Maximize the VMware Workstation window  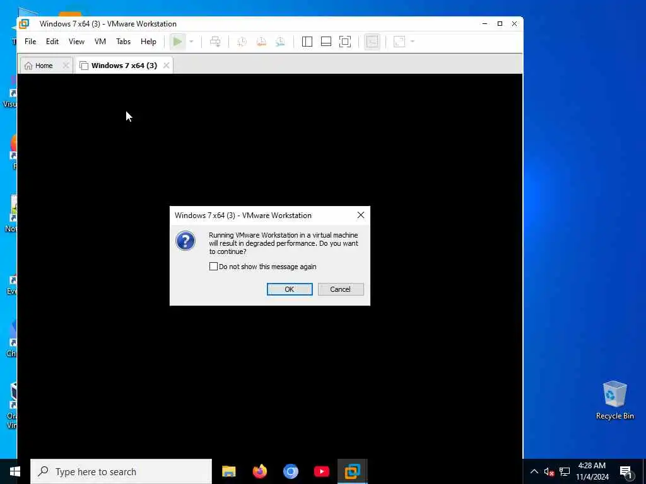500,24
